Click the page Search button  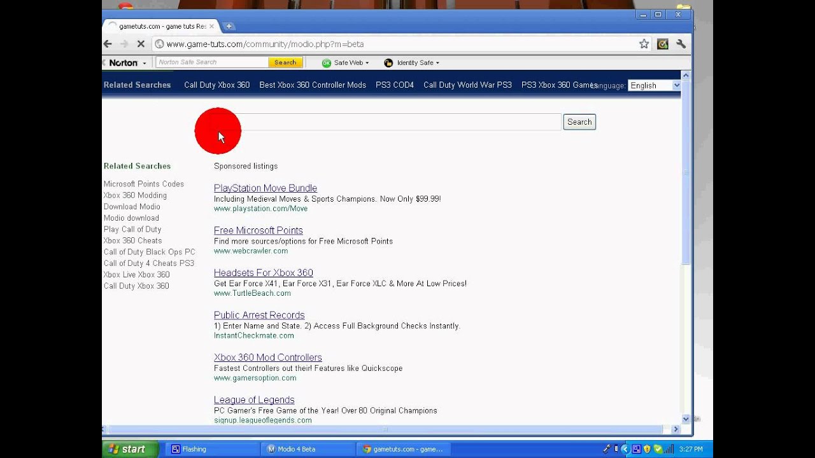579,121
